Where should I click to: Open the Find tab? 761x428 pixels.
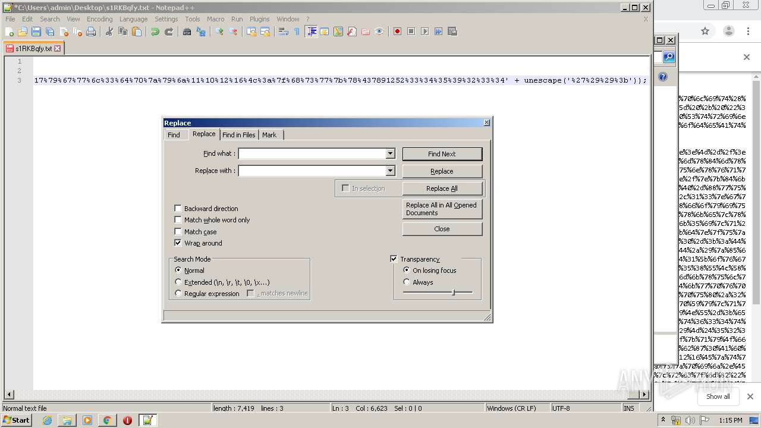(174, 135)
